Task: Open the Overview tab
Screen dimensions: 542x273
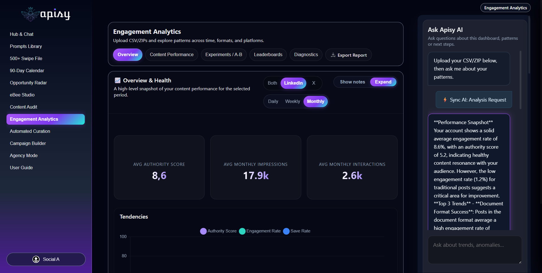Action: 128,54
